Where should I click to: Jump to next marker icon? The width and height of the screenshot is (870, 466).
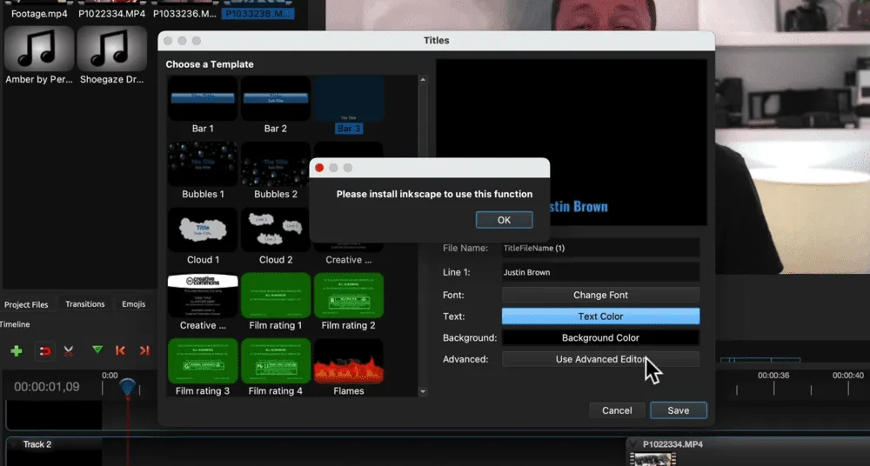pos(144,350)
